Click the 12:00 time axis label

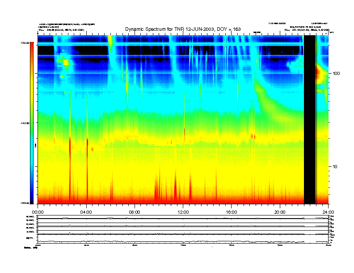pyautogui.click(x=183, y=212)
